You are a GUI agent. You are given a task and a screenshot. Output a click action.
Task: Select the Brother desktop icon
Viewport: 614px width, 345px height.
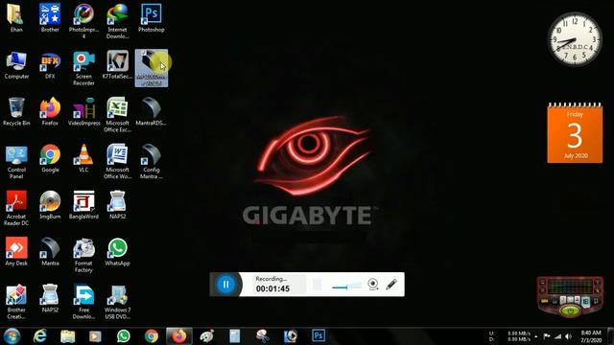tap(50, 18)
